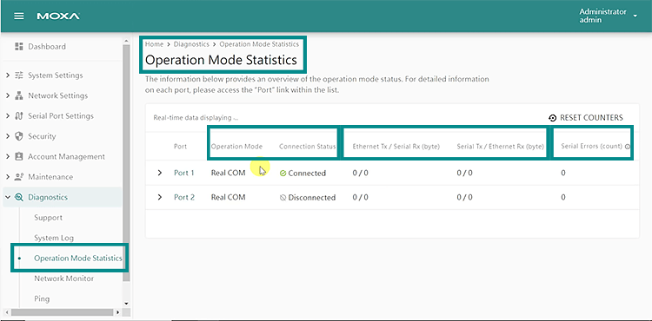Screen dimensions: 652x321
Task: Open the System Log menu item
Action: pyautogui.click(x=54, y=238)
